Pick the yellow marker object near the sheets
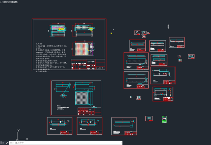The height and width of the screenshot is (145, 211). tap(111, 33)
